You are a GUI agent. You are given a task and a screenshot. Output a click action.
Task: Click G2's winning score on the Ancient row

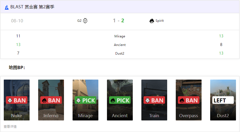coord(18,45)
